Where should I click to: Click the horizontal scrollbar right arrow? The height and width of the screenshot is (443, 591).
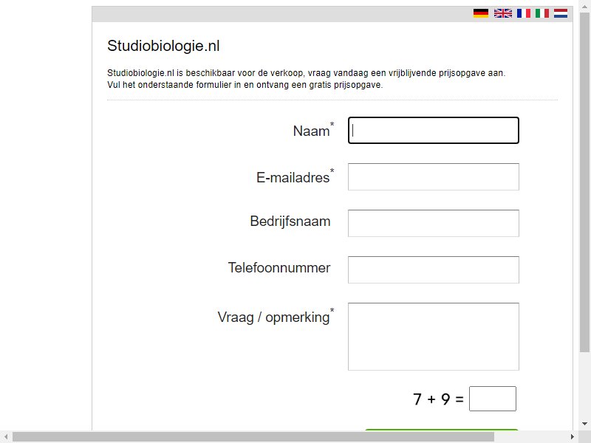click(572, 437)
